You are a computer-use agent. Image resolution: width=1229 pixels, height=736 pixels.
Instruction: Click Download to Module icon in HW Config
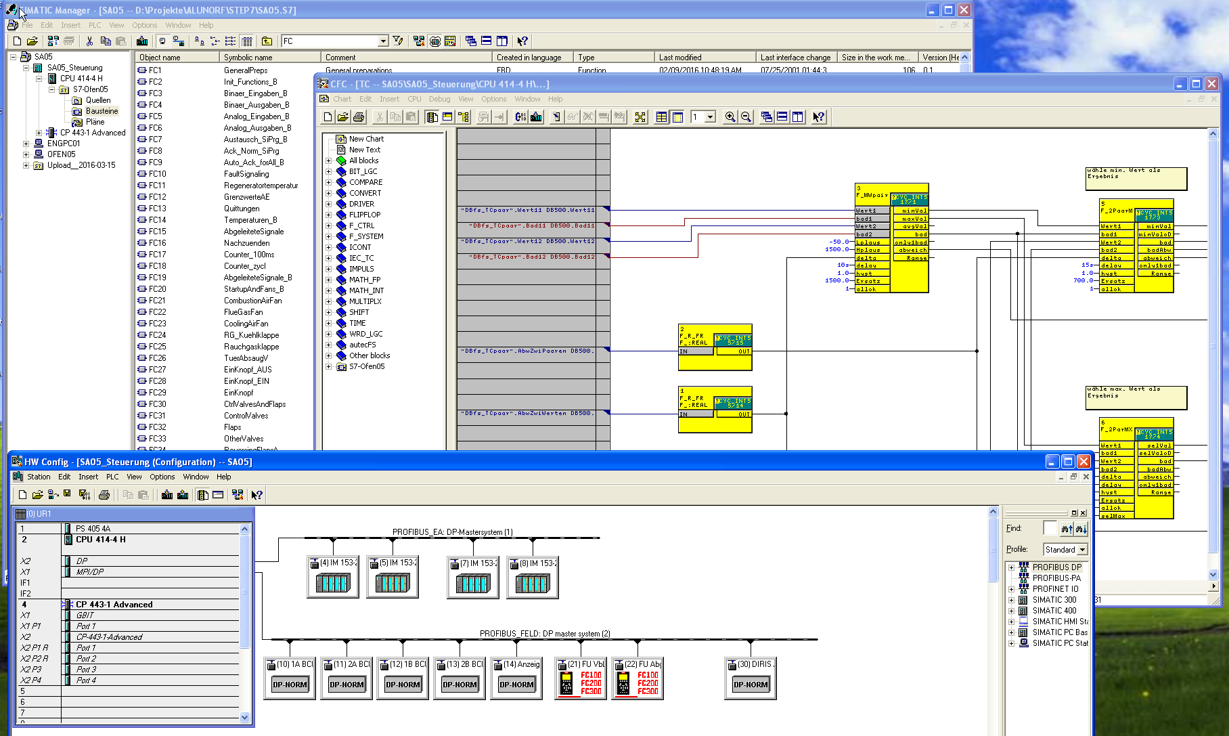click(x=167, y=495)
